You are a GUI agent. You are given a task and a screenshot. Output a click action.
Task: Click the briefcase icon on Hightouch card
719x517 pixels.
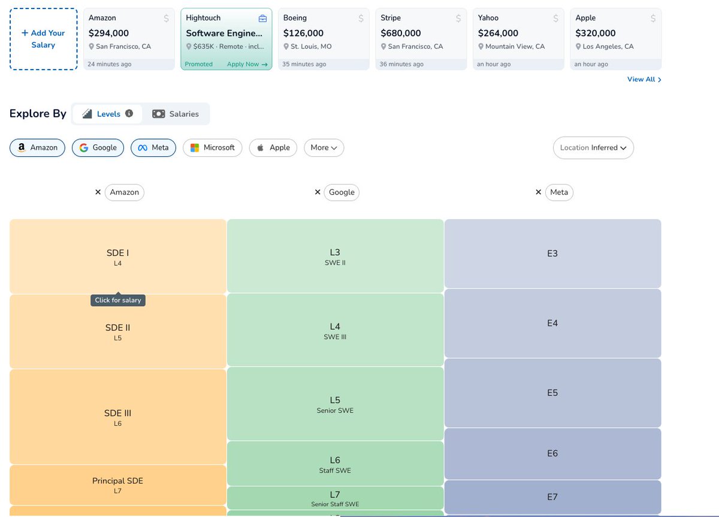coord(262,19)
